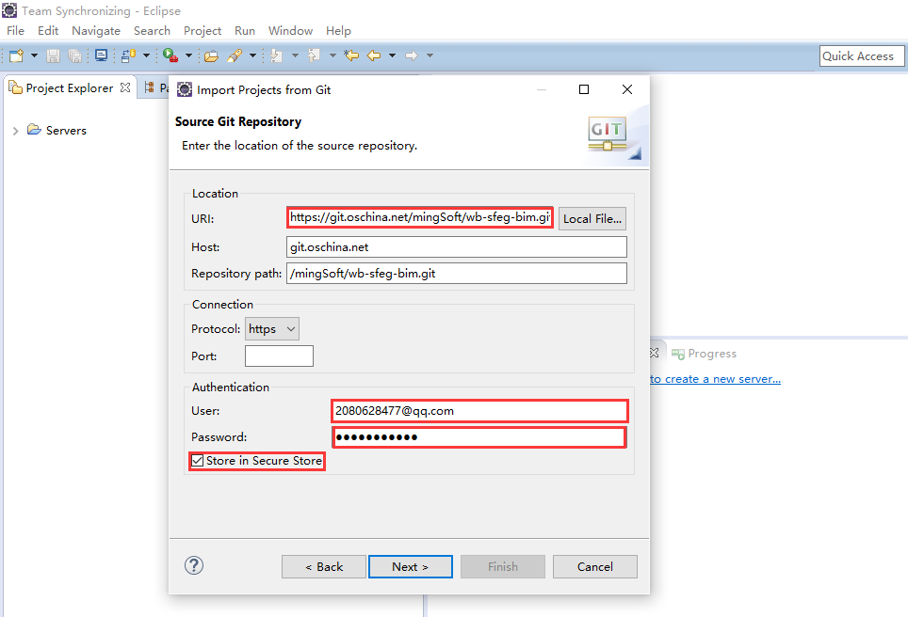Open the Edit menu

(x=48, y=31)
